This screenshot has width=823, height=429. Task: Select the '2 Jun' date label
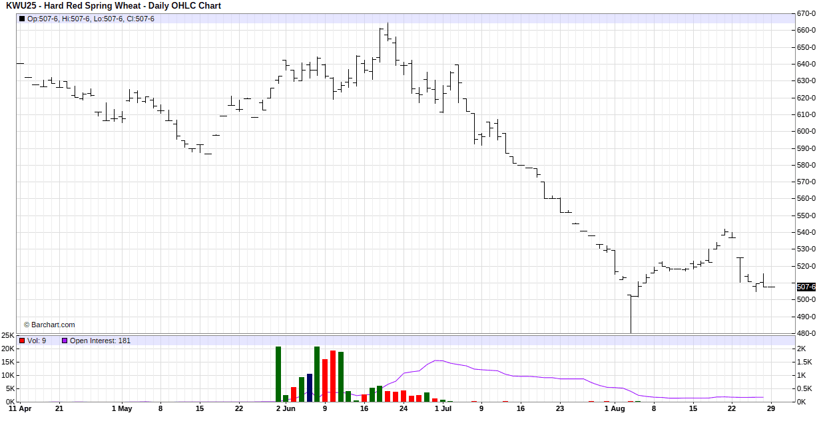click(x=284, y=409)
